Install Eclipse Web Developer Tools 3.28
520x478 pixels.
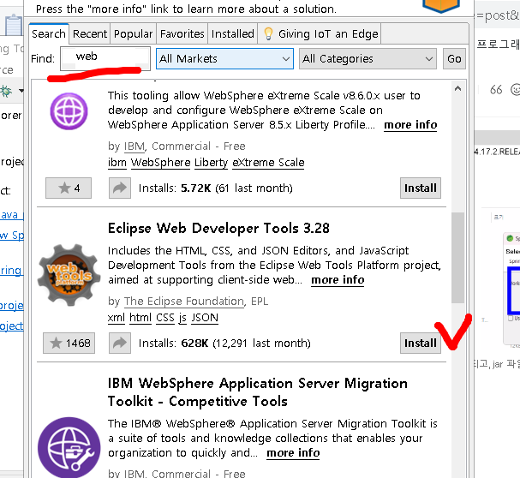pyautogui.click(x=420, y=343)
